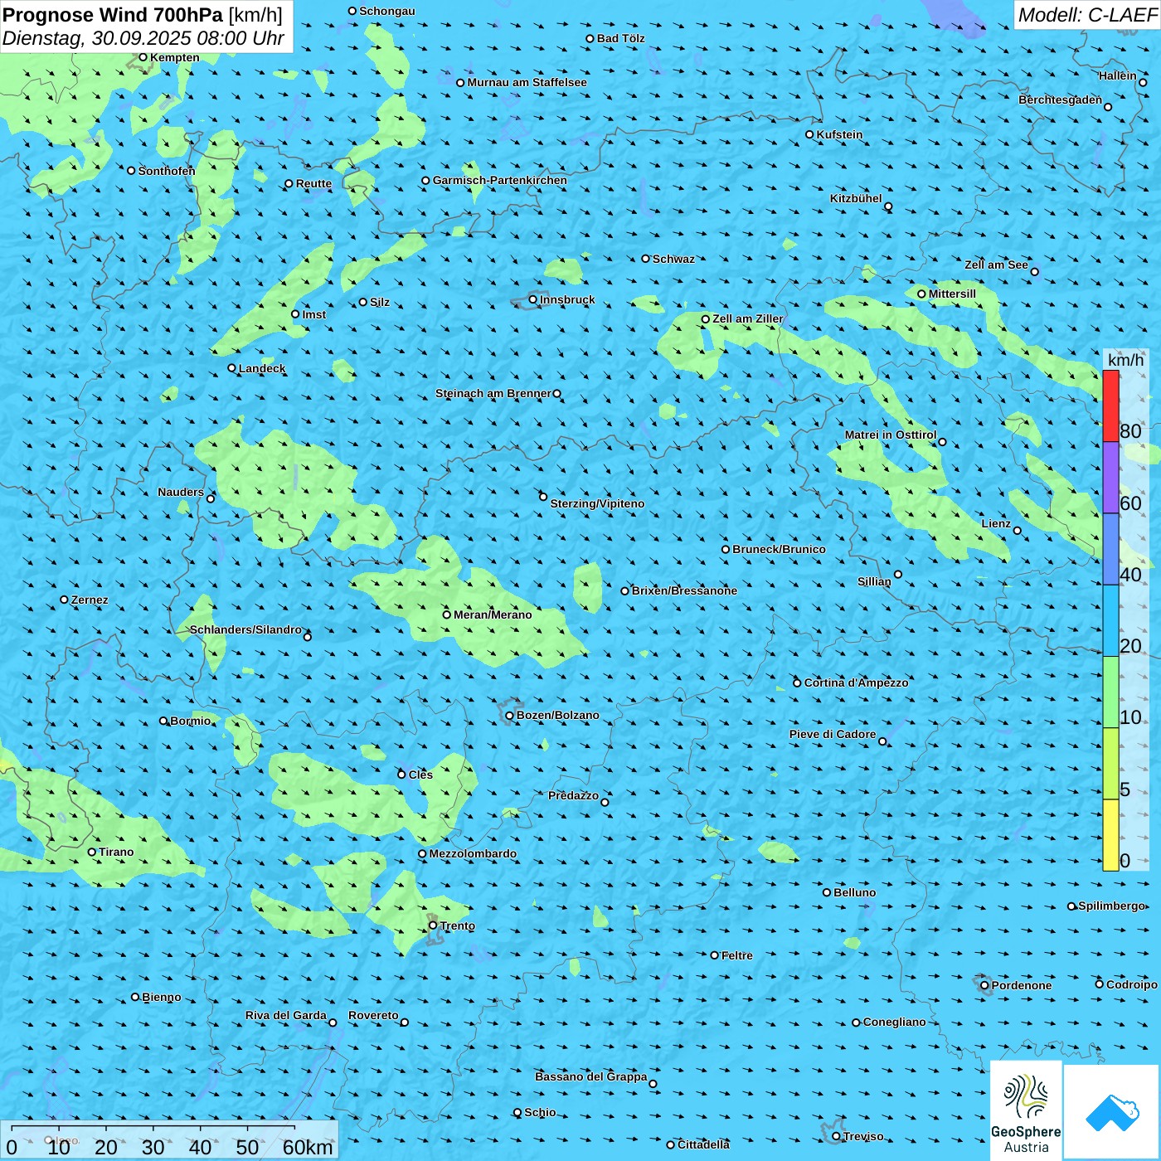Select the yellow 0–5 km/h legend swatch
The height and width of the screenshot is (1161, 1161).
pyautogui.click(x=1110, y=835)
